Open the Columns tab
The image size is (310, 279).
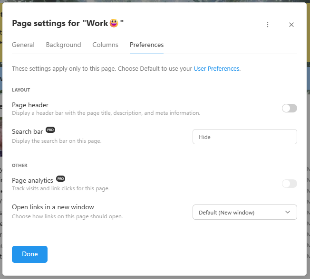click(105, 45)
